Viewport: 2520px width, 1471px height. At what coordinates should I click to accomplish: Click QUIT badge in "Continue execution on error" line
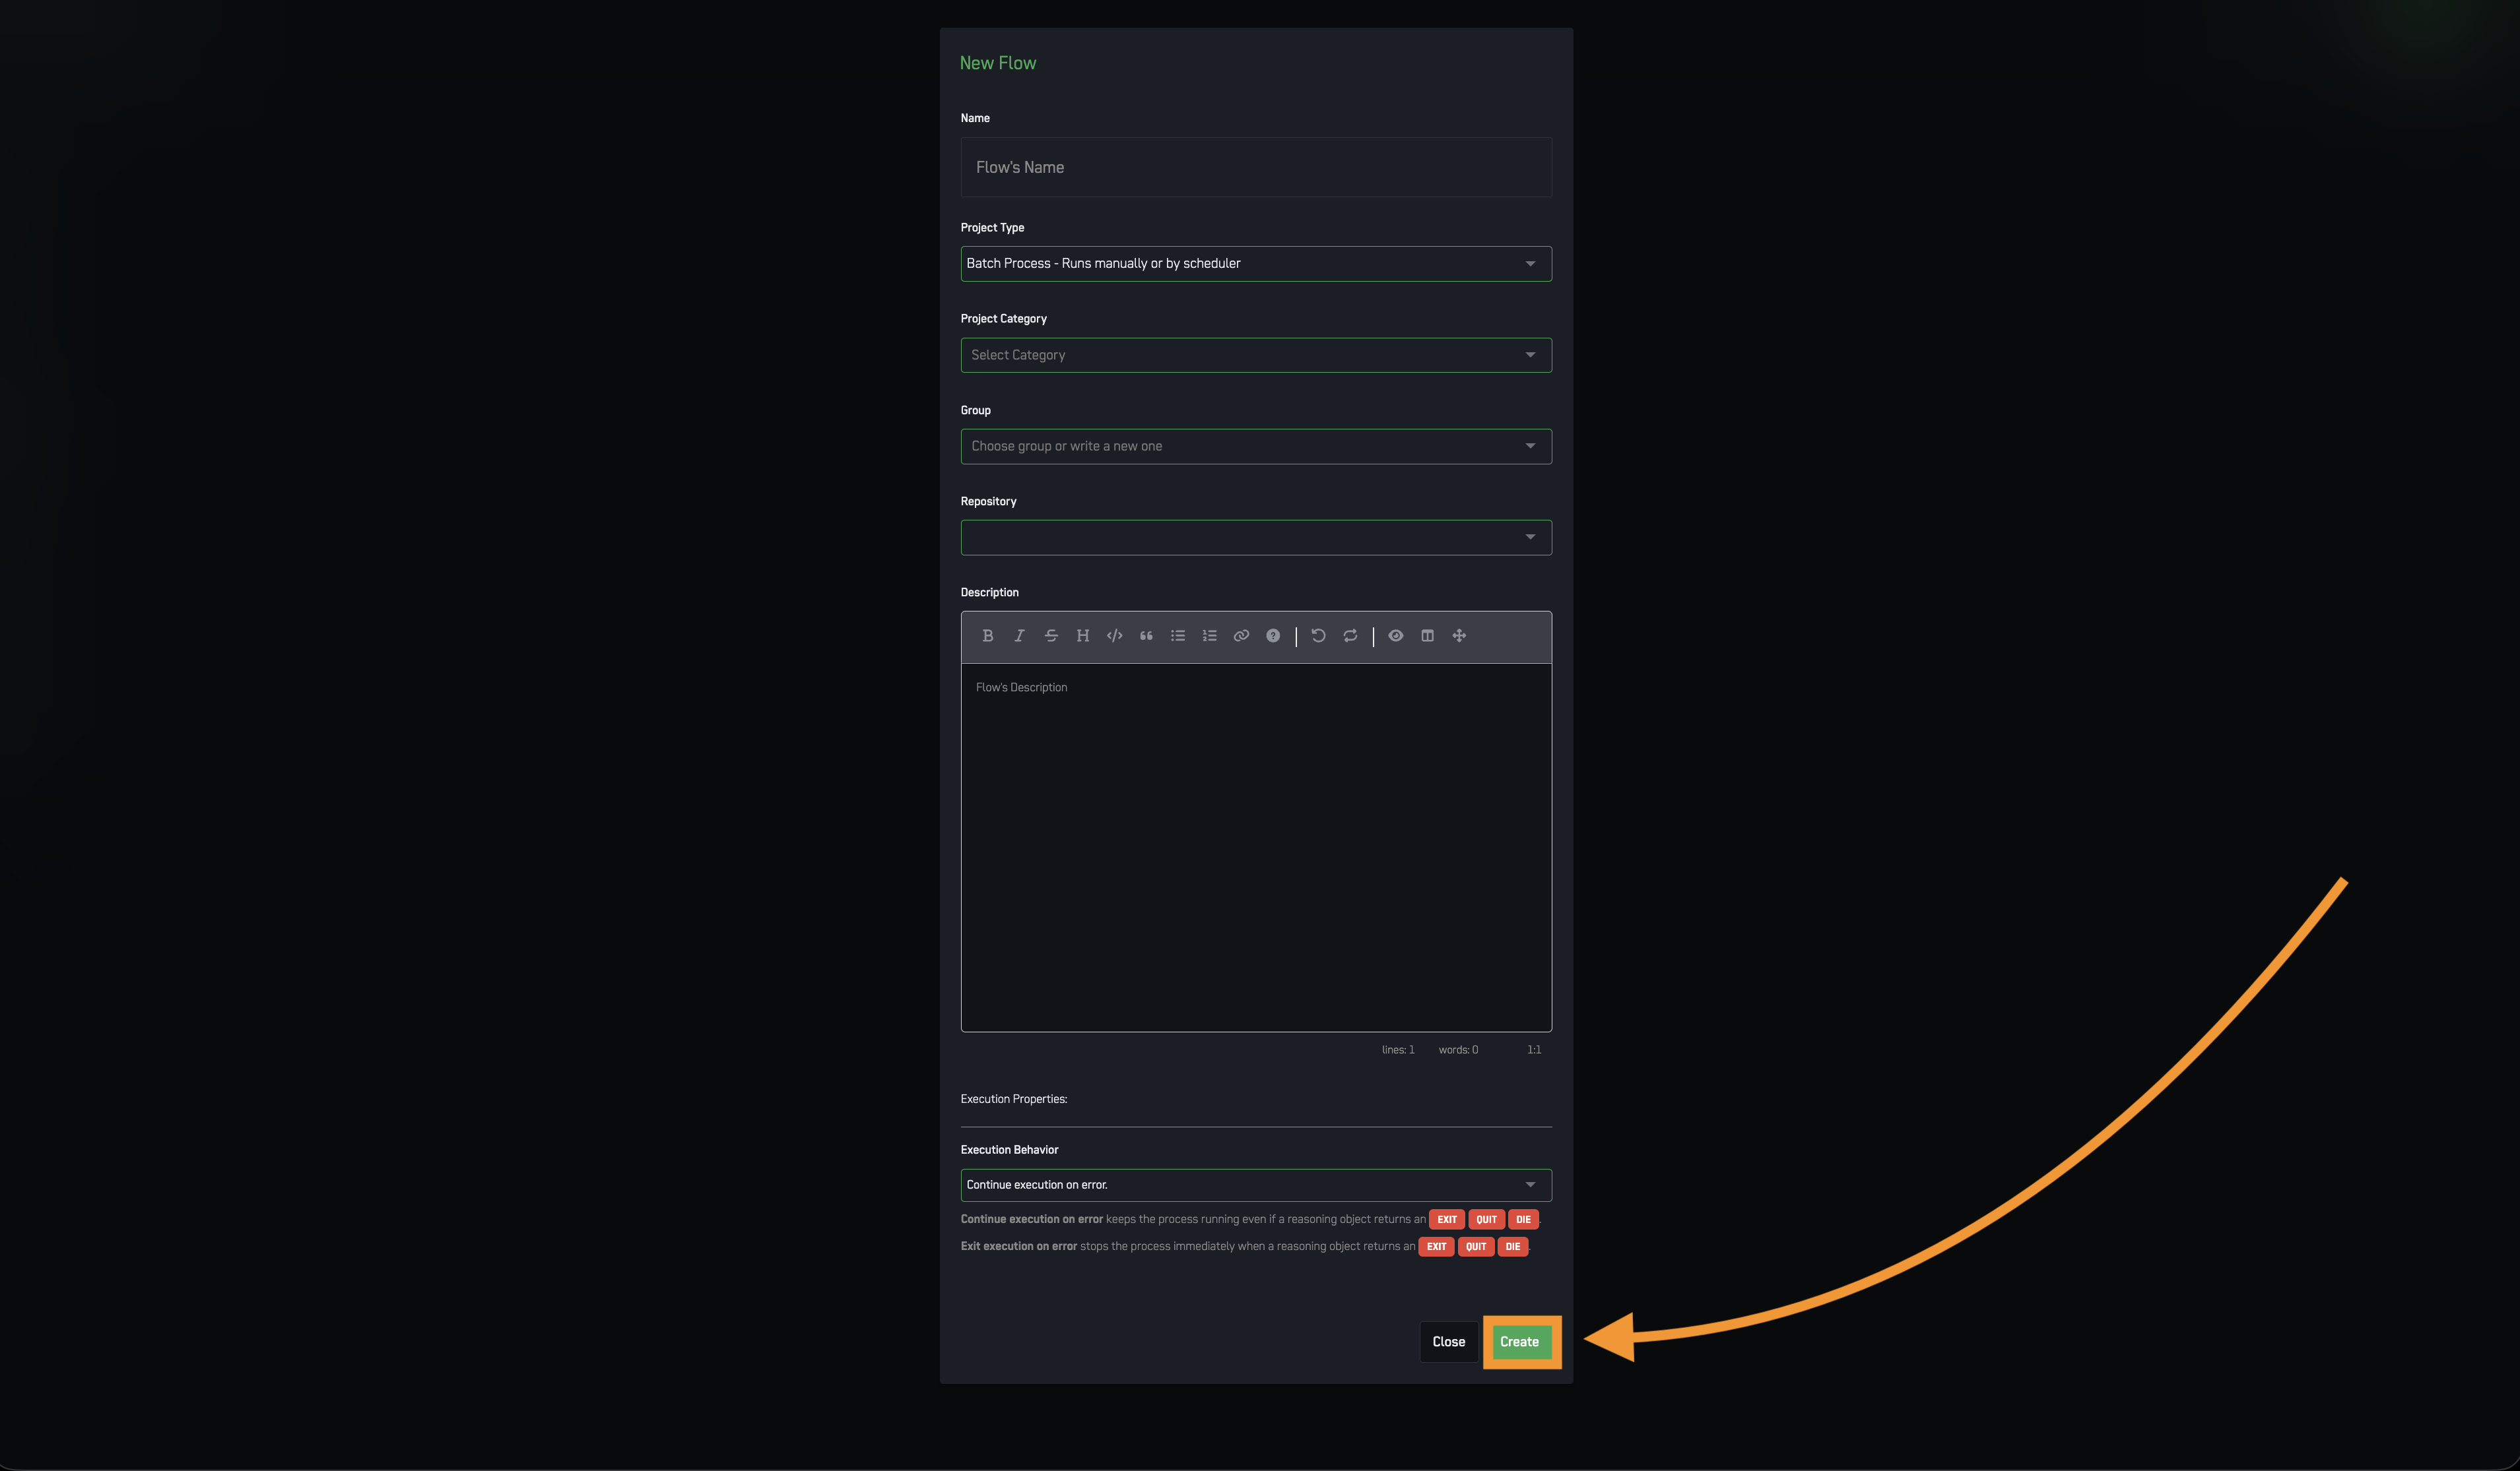pos(1487,1220)
